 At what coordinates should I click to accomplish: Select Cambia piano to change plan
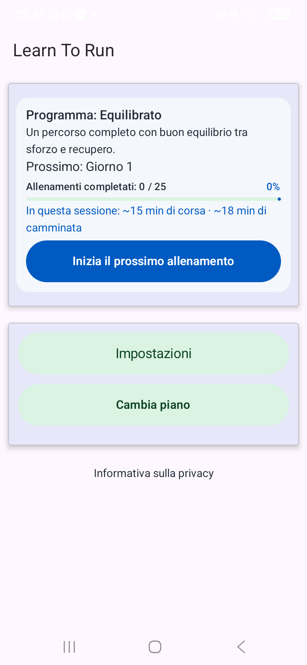click(x=153, y=405)
